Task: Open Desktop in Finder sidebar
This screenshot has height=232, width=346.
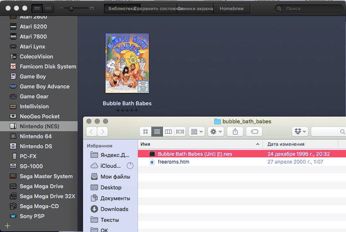Action: tap(106, 187)
